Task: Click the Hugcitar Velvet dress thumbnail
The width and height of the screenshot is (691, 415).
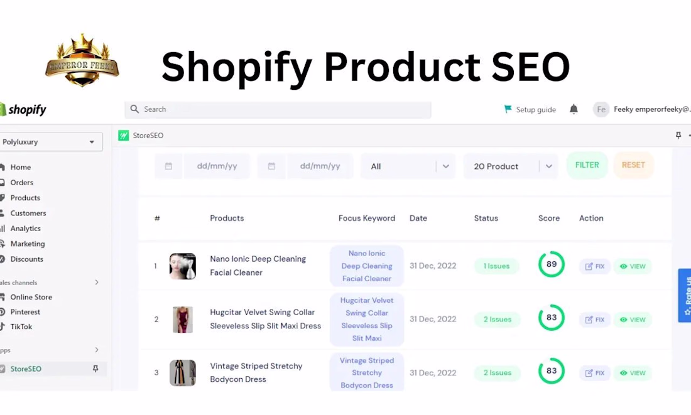Action: 182,320
